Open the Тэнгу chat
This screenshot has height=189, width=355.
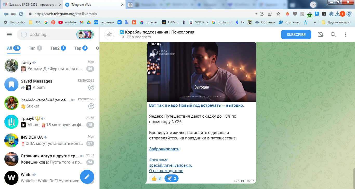point(50,65)
